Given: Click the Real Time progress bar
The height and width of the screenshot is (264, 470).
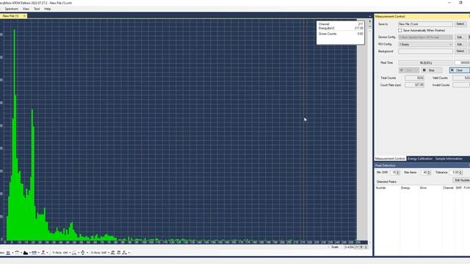Looking at the screenshot, I should tap(425, 62).
